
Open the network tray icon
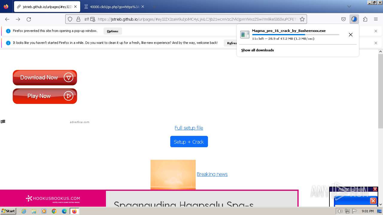coord(347,211)
